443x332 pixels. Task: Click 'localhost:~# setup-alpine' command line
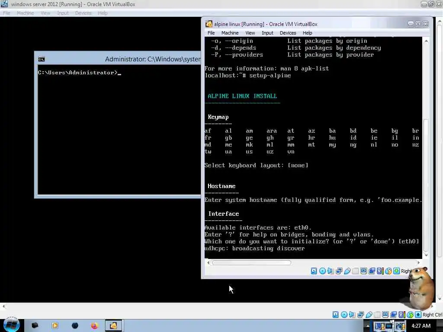(x=247, y=75)
